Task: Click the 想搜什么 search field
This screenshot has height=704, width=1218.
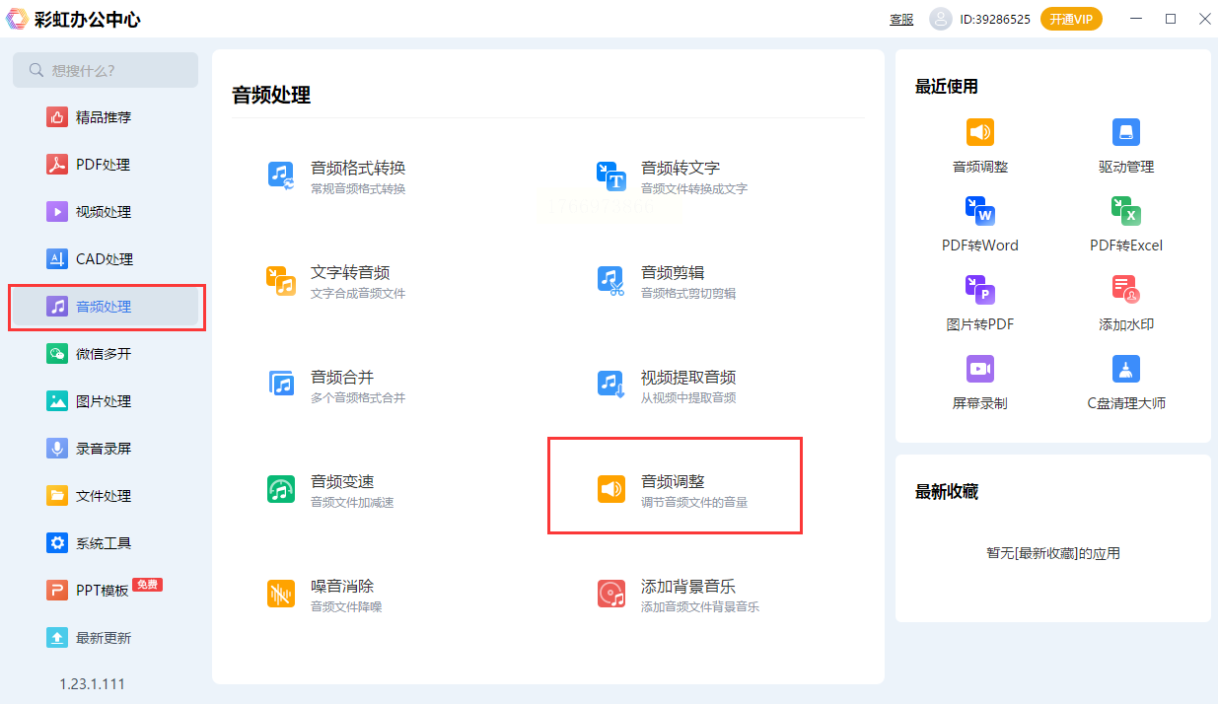Action: [106, 70]
